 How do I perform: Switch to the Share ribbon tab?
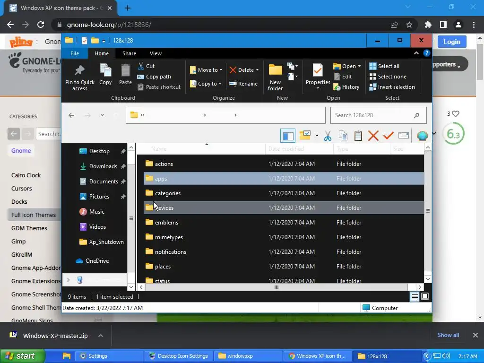[x=129, y=53]
